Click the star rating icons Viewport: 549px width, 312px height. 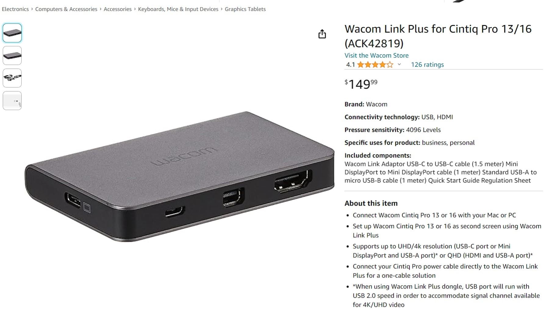tap(375, 65)
